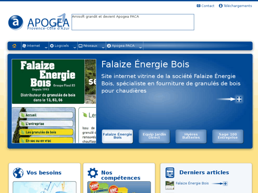The image size is (258, 193).
Task: Click the Apogea logo circle icon
Action: tap(16, 23)
